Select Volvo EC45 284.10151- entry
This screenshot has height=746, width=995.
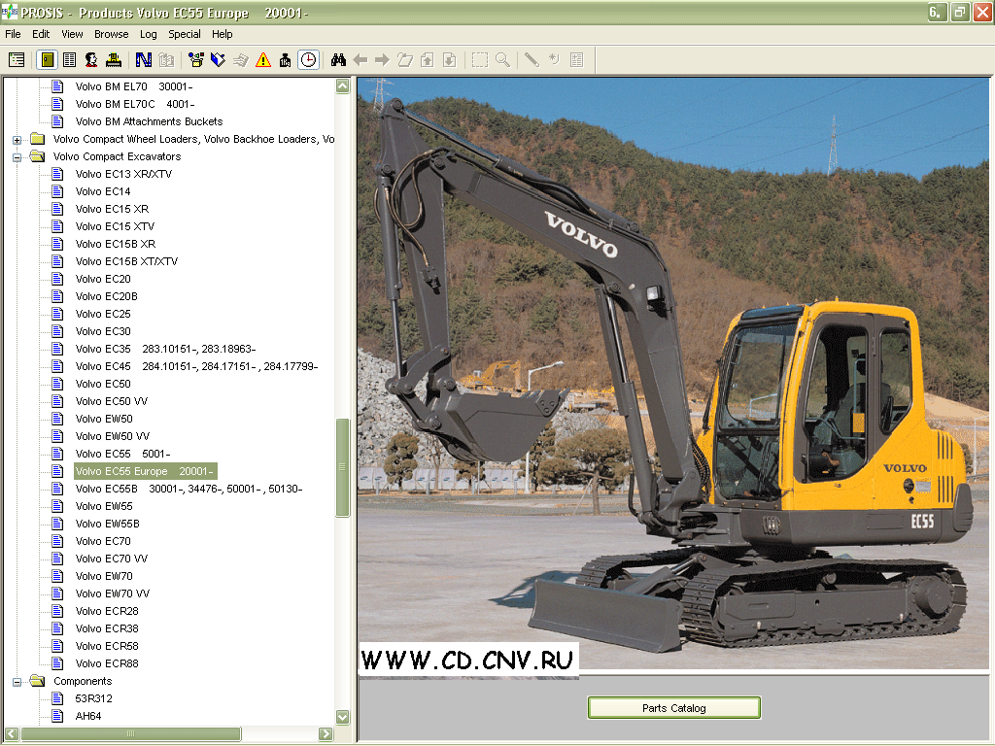tap(196, 366)
